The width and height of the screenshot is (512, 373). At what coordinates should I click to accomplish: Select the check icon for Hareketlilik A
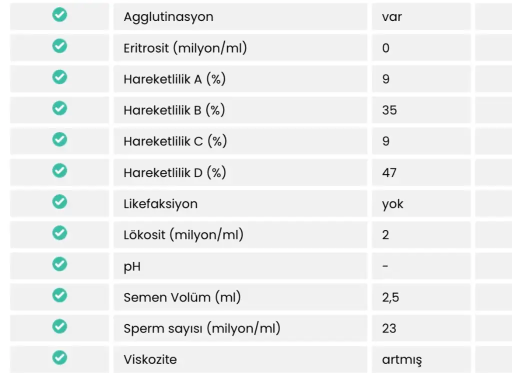[x=59, y=77]
